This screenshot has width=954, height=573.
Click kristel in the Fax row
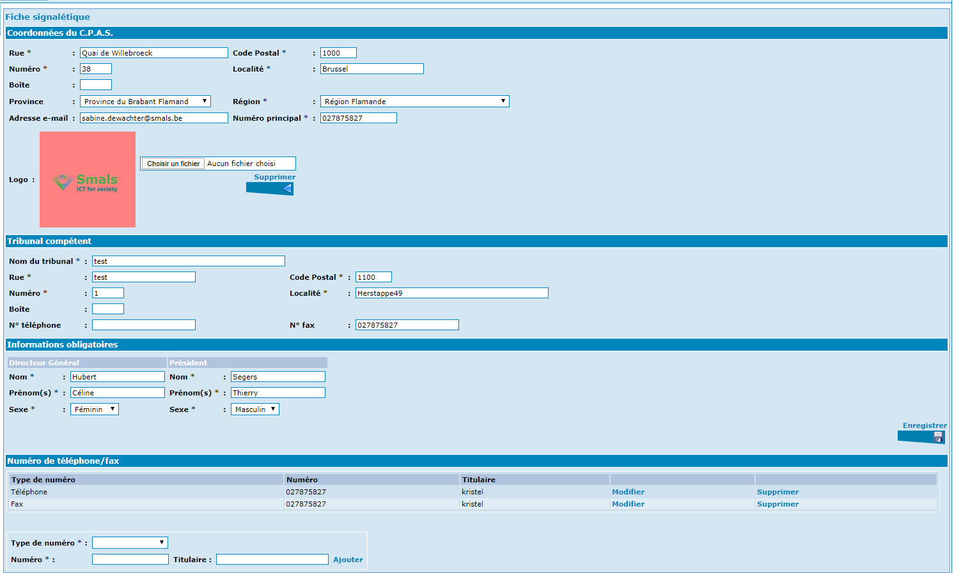click(x=472, y=504)
